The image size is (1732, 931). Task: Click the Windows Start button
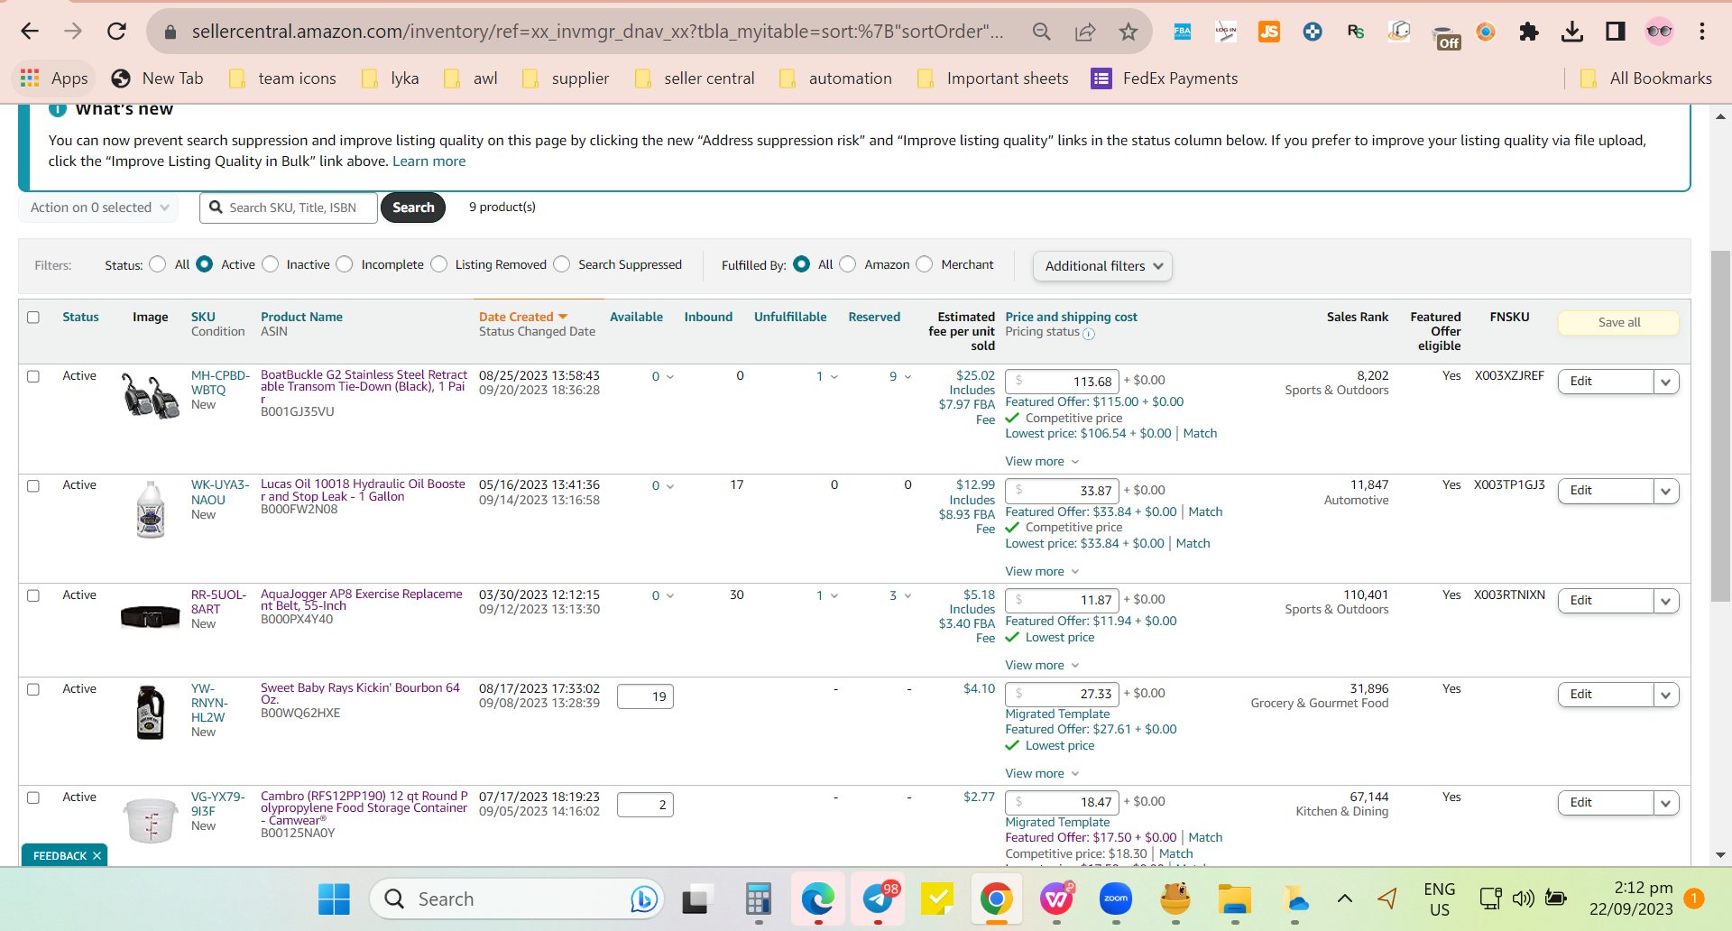[334, 899]
